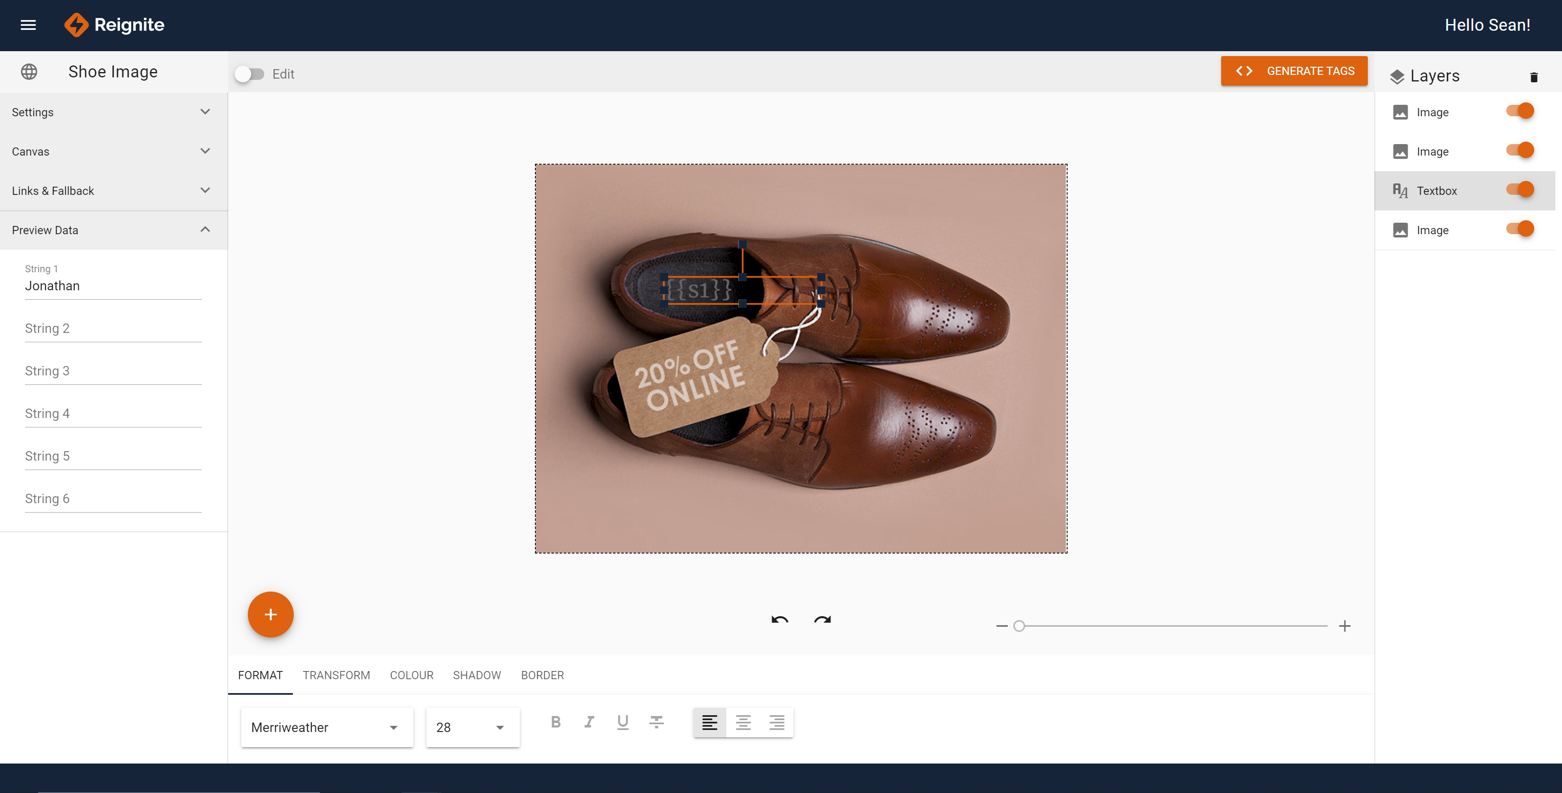The height and width of the screenshot is (793, 1562).
Task: Click the redo arrow
Action: [822, 620]
